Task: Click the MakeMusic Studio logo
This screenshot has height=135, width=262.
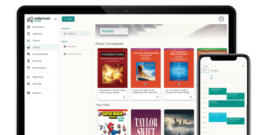Action: coord(39,19)
